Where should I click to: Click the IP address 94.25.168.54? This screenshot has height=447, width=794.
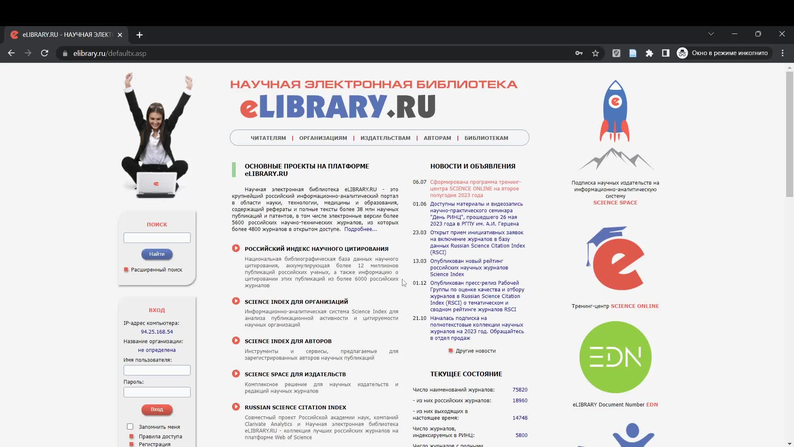pos(157,332)
